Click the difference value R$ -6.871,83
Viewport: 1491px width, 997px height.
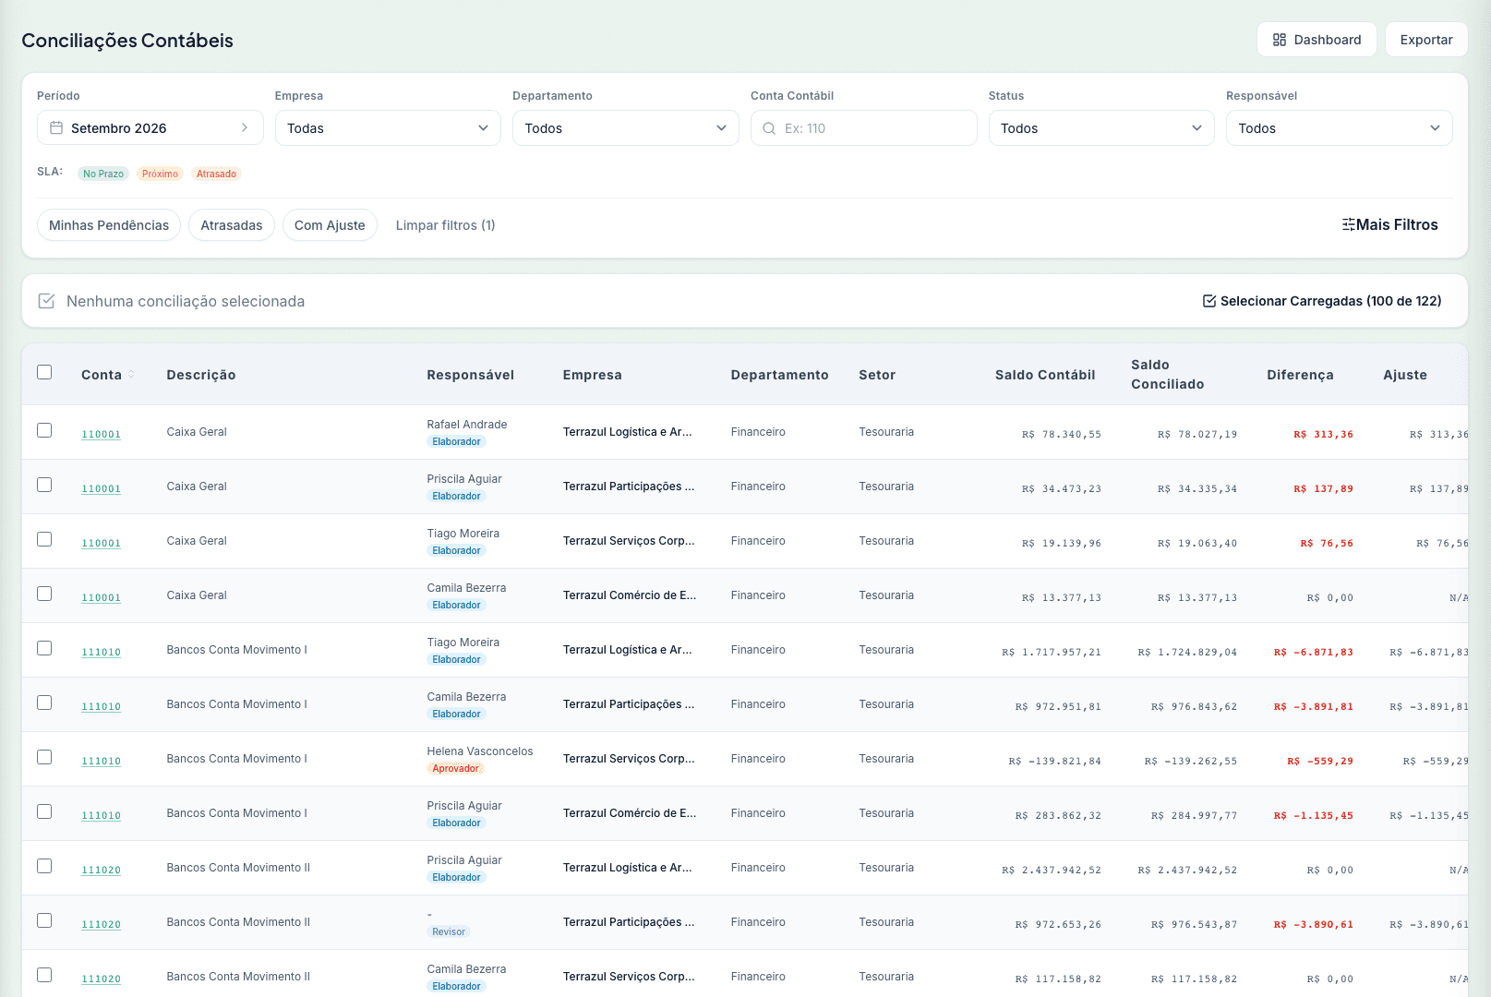coord(1314,652)
